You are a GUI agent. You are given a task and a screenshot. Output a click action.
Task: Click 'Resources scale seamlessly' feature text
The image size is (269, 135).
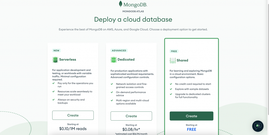75,93
